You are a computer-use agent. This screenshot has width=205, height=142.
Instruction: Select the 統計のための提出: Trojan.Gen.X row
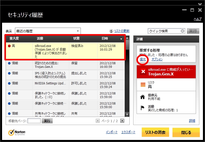click(x=65, y=65)
